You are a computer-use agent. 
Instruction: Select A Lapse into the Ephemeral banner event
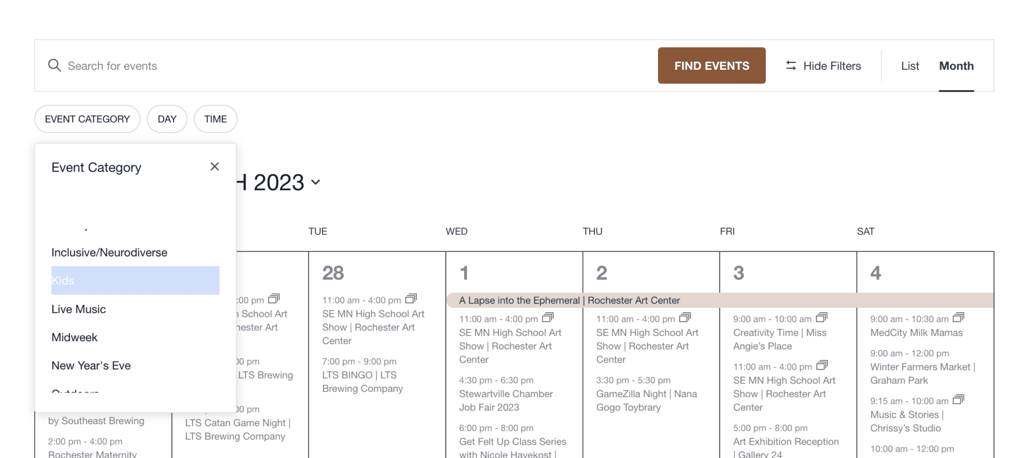(569, 300)
